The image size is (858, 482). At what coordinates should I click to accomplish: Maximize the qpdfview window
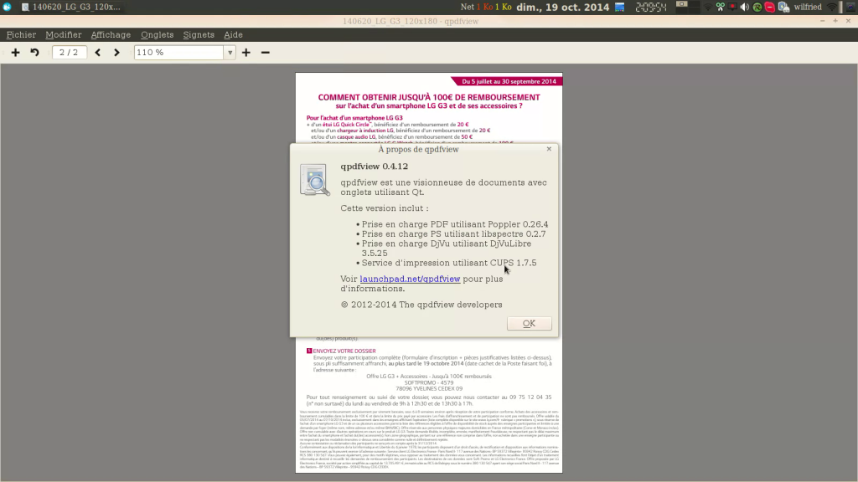pos(835,21)
